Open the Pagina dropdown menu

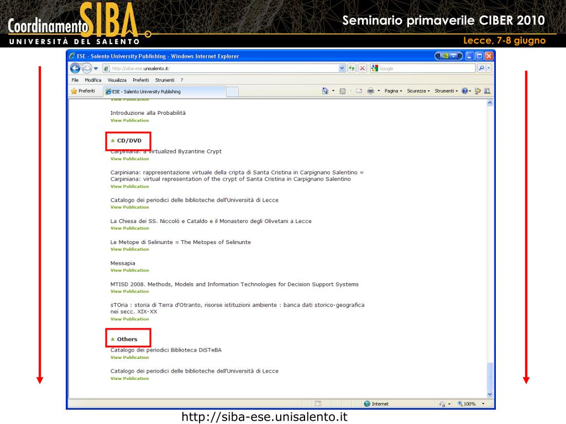tap(393, 91)
